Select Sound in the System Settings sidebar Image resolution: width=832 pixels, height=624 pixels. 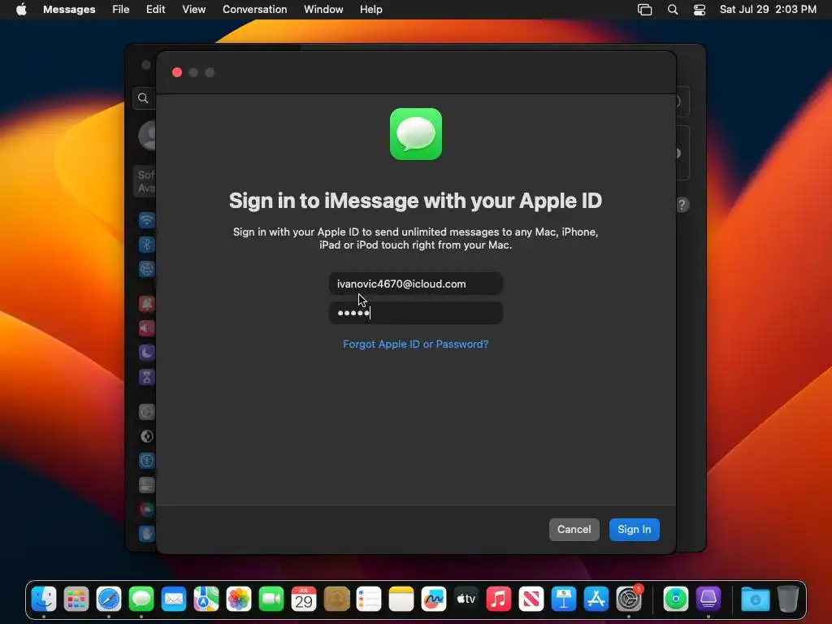(x=147, y=328)
